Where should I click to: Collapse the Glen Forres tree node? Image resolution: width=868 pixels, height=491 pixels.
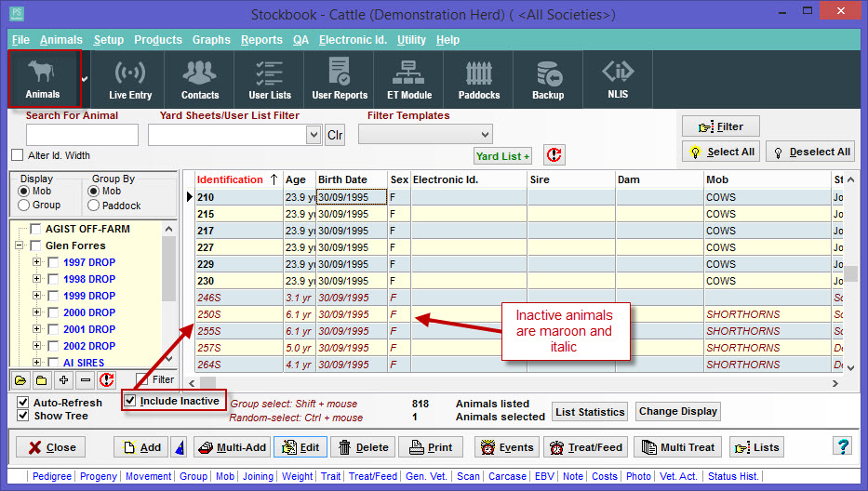coord(19,245)
